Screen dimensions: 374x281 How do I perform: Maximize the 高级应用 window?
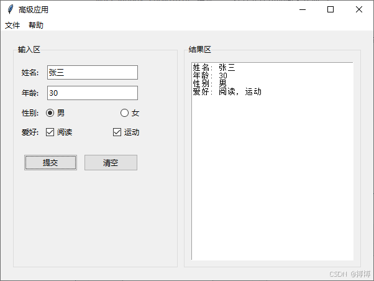[x=331, y=9]
